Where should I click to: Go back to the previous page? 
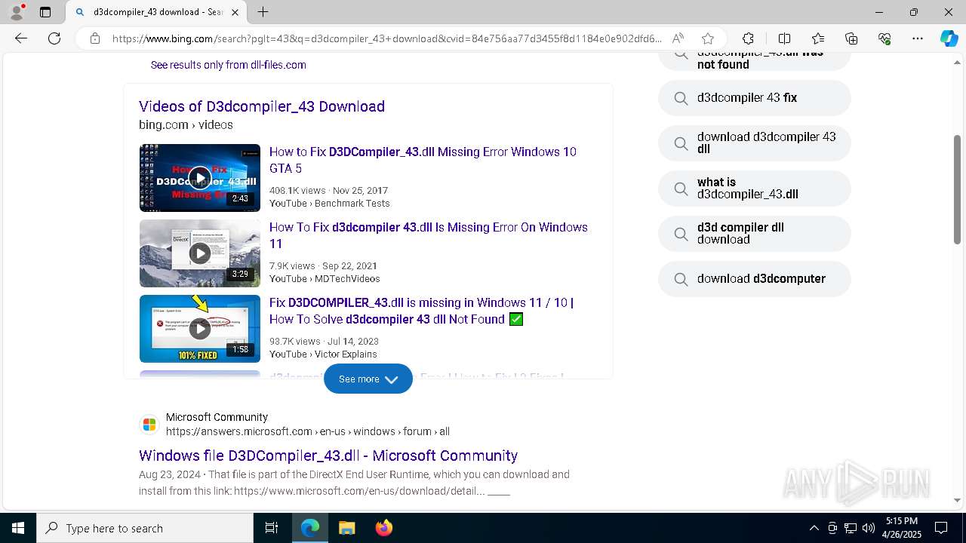pos(21,38)
